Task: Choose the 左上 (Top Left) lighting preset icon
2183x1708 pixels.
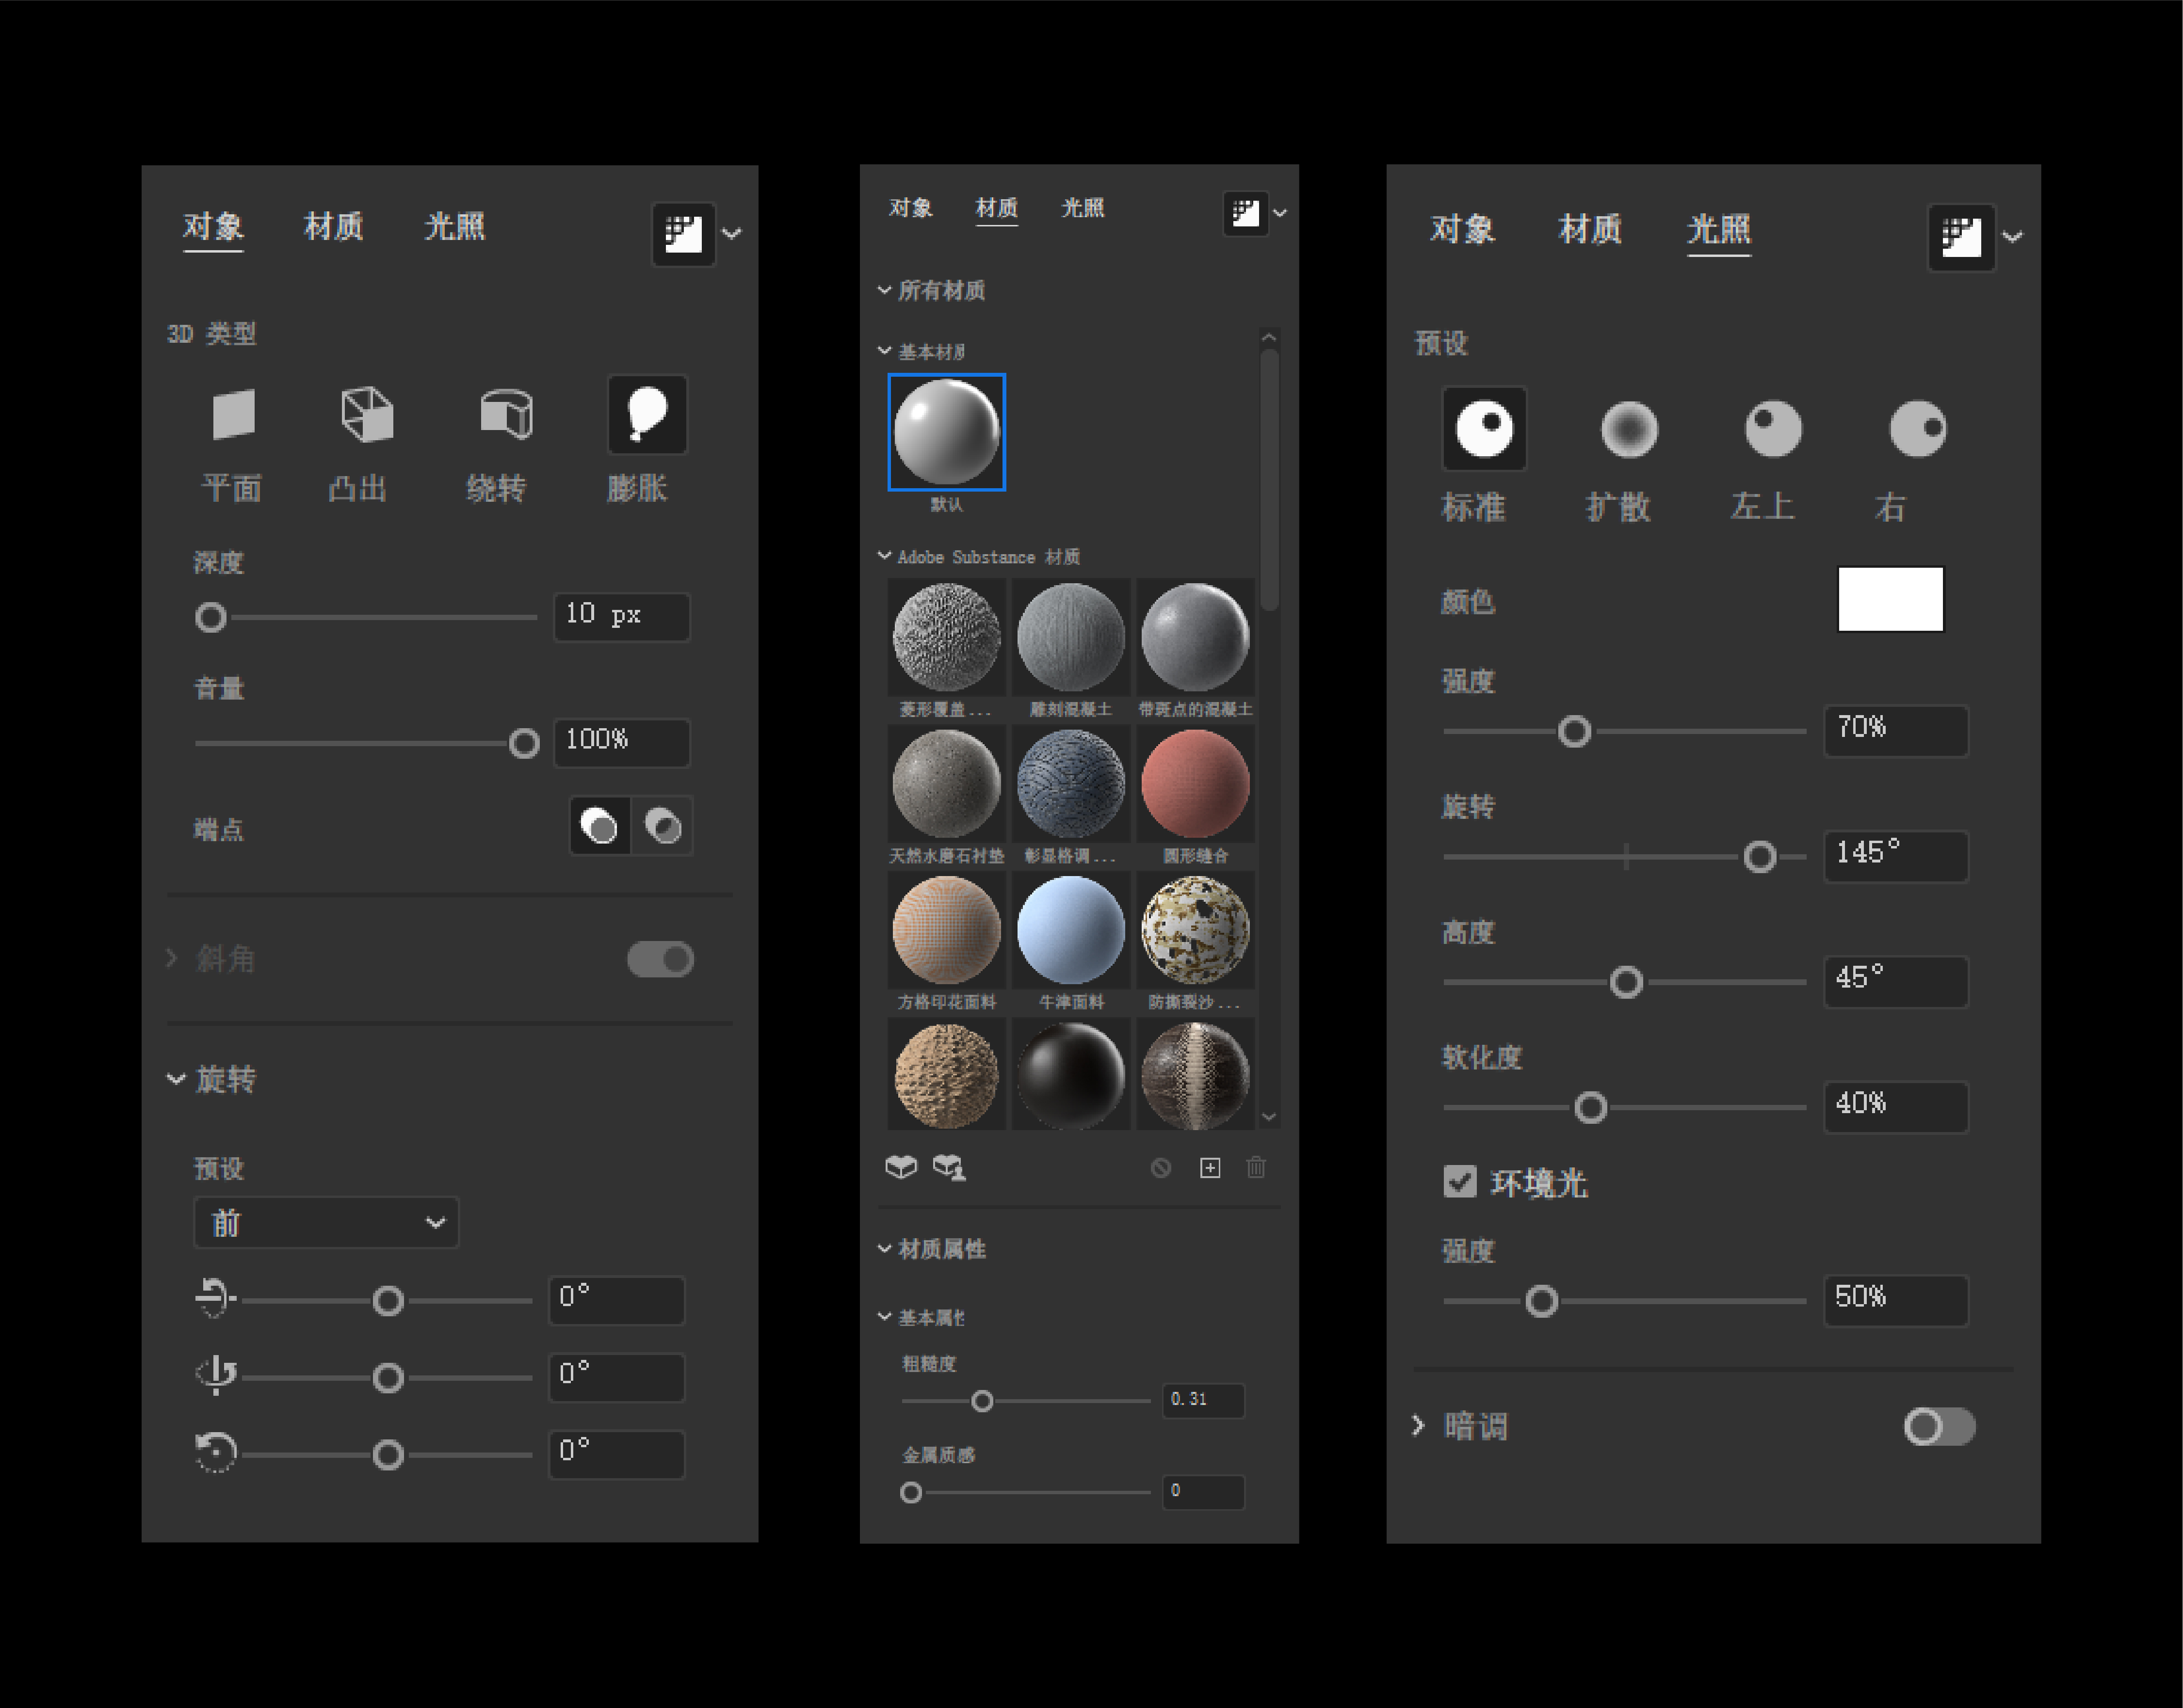Action: [x=1773, y=429]
